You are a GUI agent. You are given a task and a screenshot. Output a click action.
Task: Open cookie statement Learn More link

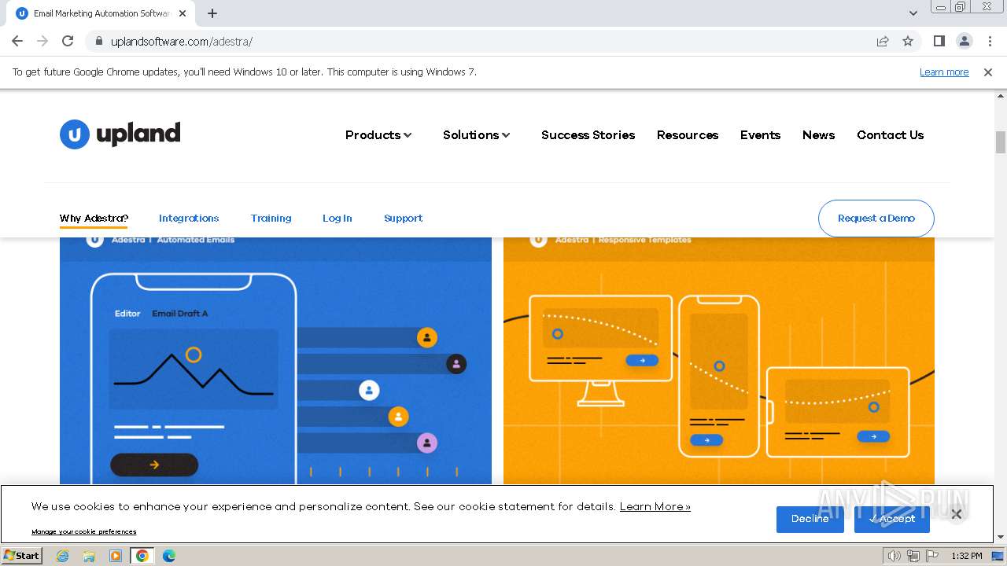(655, 506)
